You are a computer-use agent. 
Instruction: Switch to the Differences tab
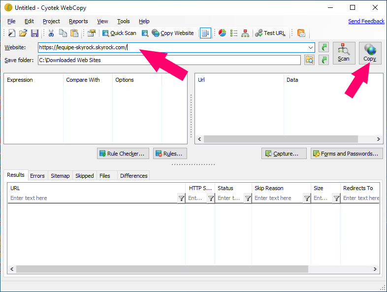pos(134,176)
